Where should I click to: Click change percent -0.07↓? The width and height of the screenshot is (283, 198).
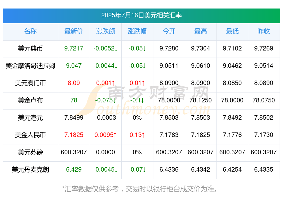137,169
